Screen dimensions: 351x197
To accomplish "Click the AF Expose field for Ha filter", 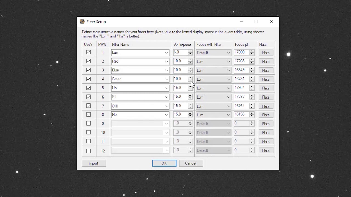I will (x=180, y=88).
